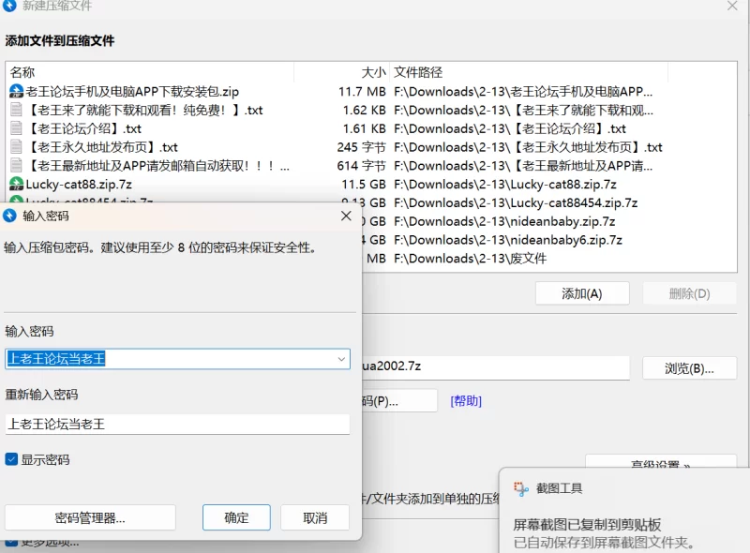Screen dimensions: 750x553
Task: Click the 245 字节 size cell
Action: (361, 147)
